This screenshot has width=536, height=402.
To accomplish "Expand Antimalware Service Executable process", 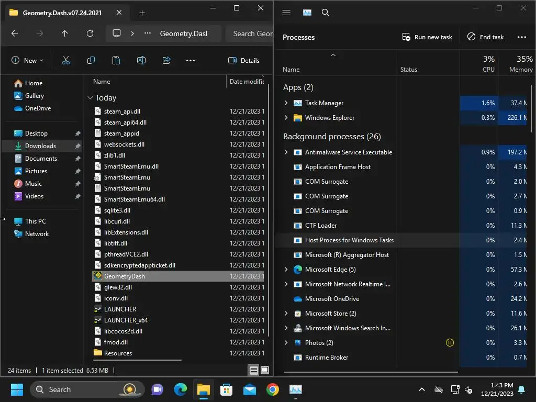I will [x=286, y=152].
